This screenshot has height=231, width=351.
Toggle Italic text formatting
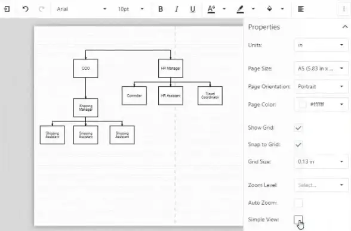tap(177, 9)
